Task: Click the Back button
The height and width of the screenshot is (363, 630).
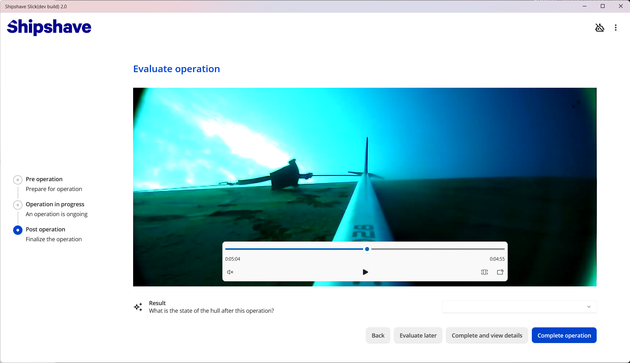Action: (378, 335)
